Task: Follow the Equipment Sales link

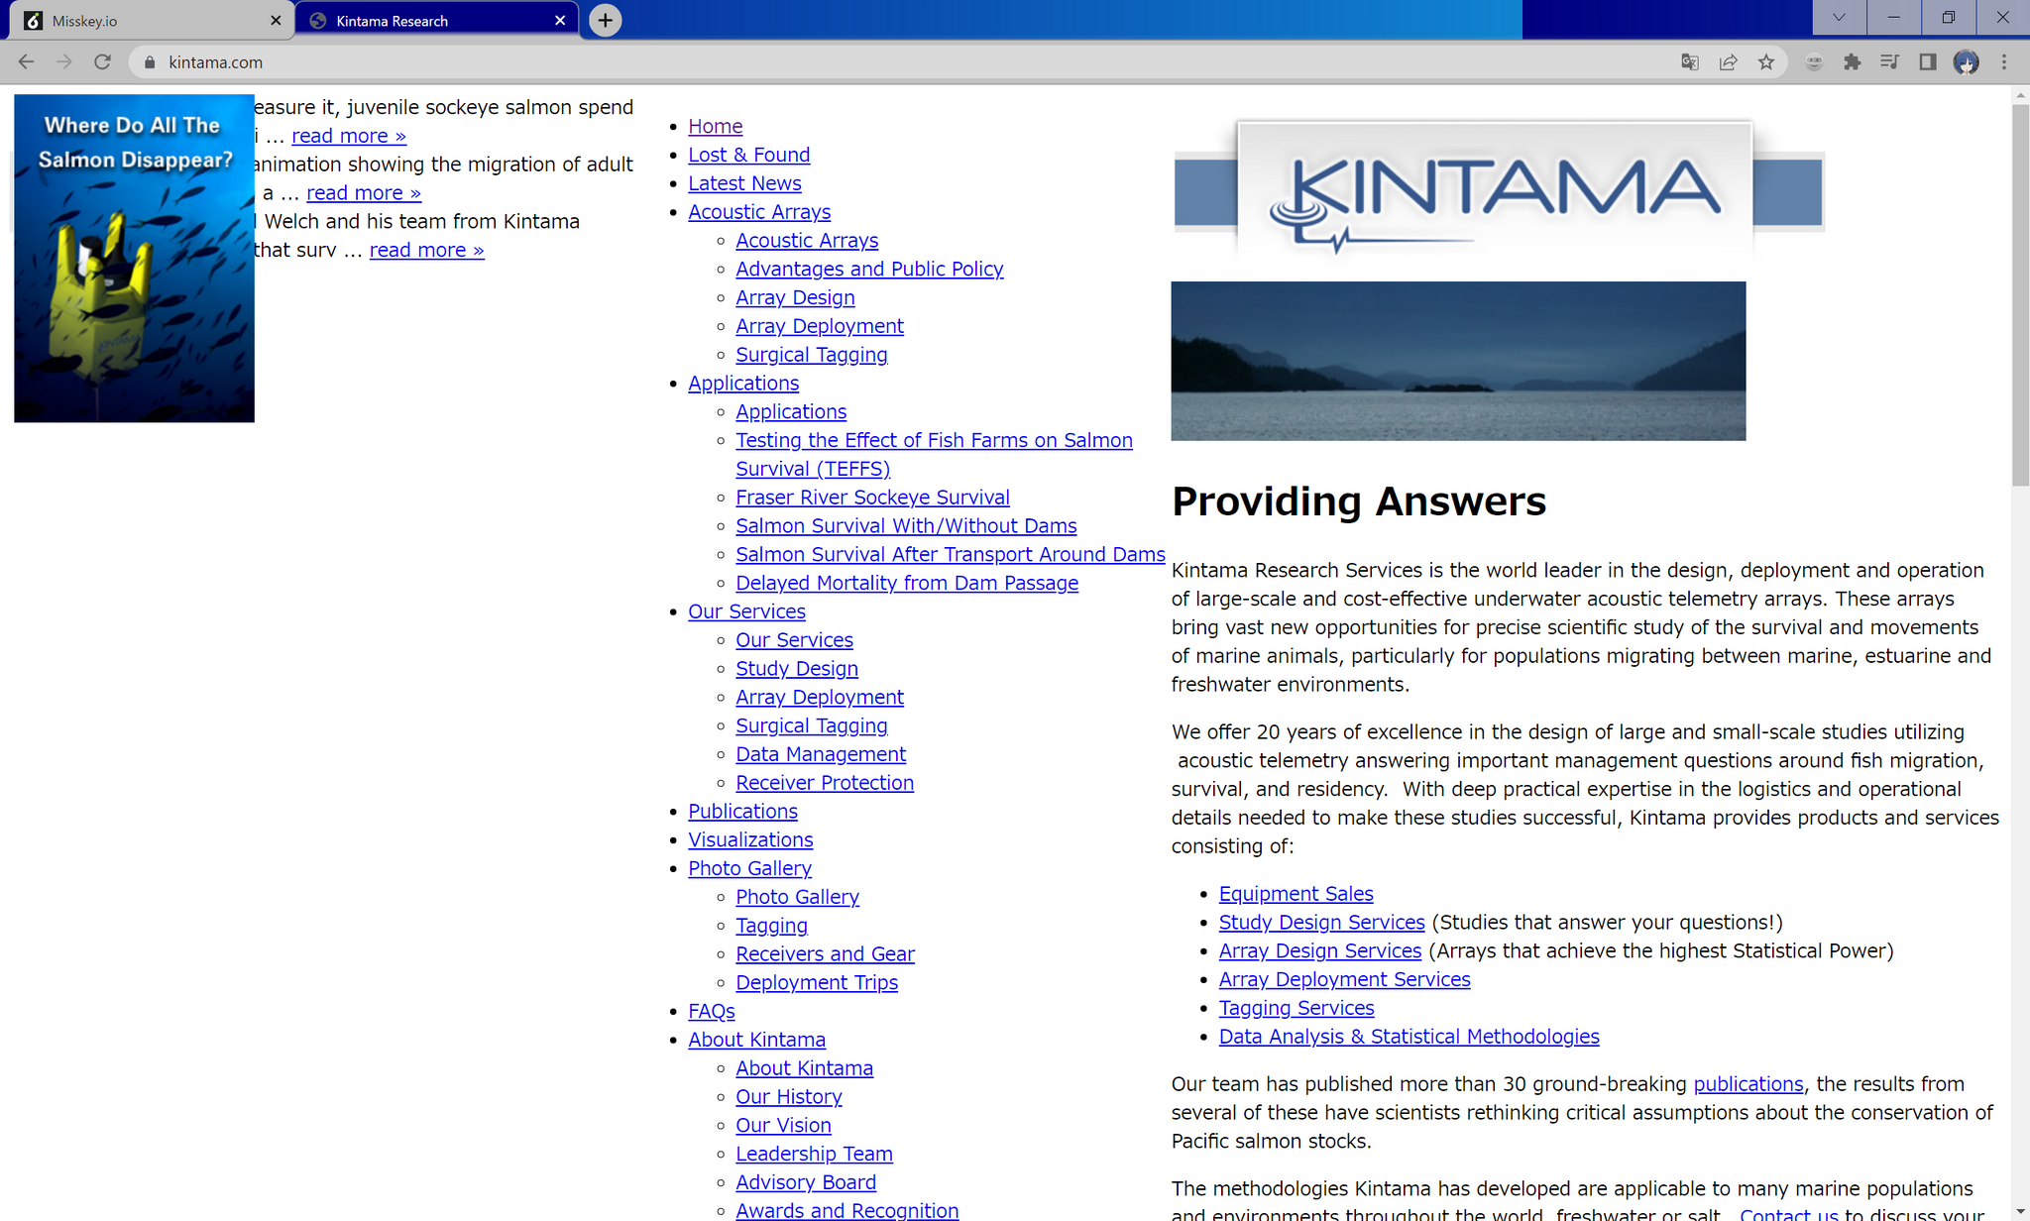Action: coord(1296,894)
